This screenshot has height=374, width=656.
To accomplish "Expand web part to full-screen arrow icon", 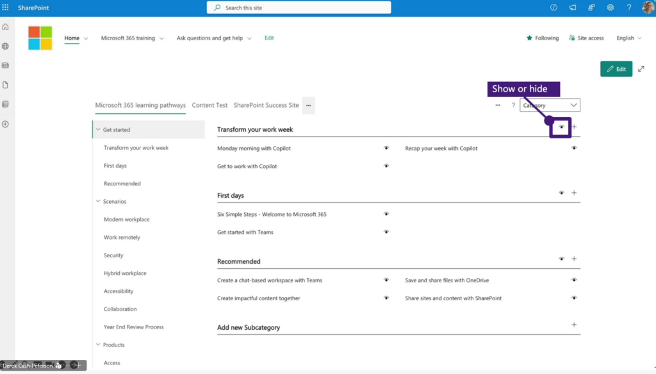I will [641, 69].
